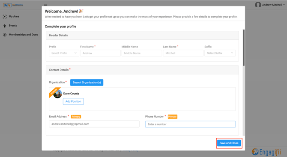This screenshot has height=157, width=287.
Task: Open the Select Suffix dropdown
Action: point(220,53)
